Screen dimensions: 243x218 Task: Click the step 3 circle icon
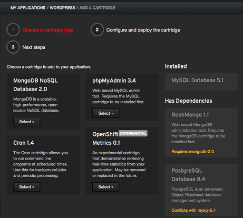[13, 47]
